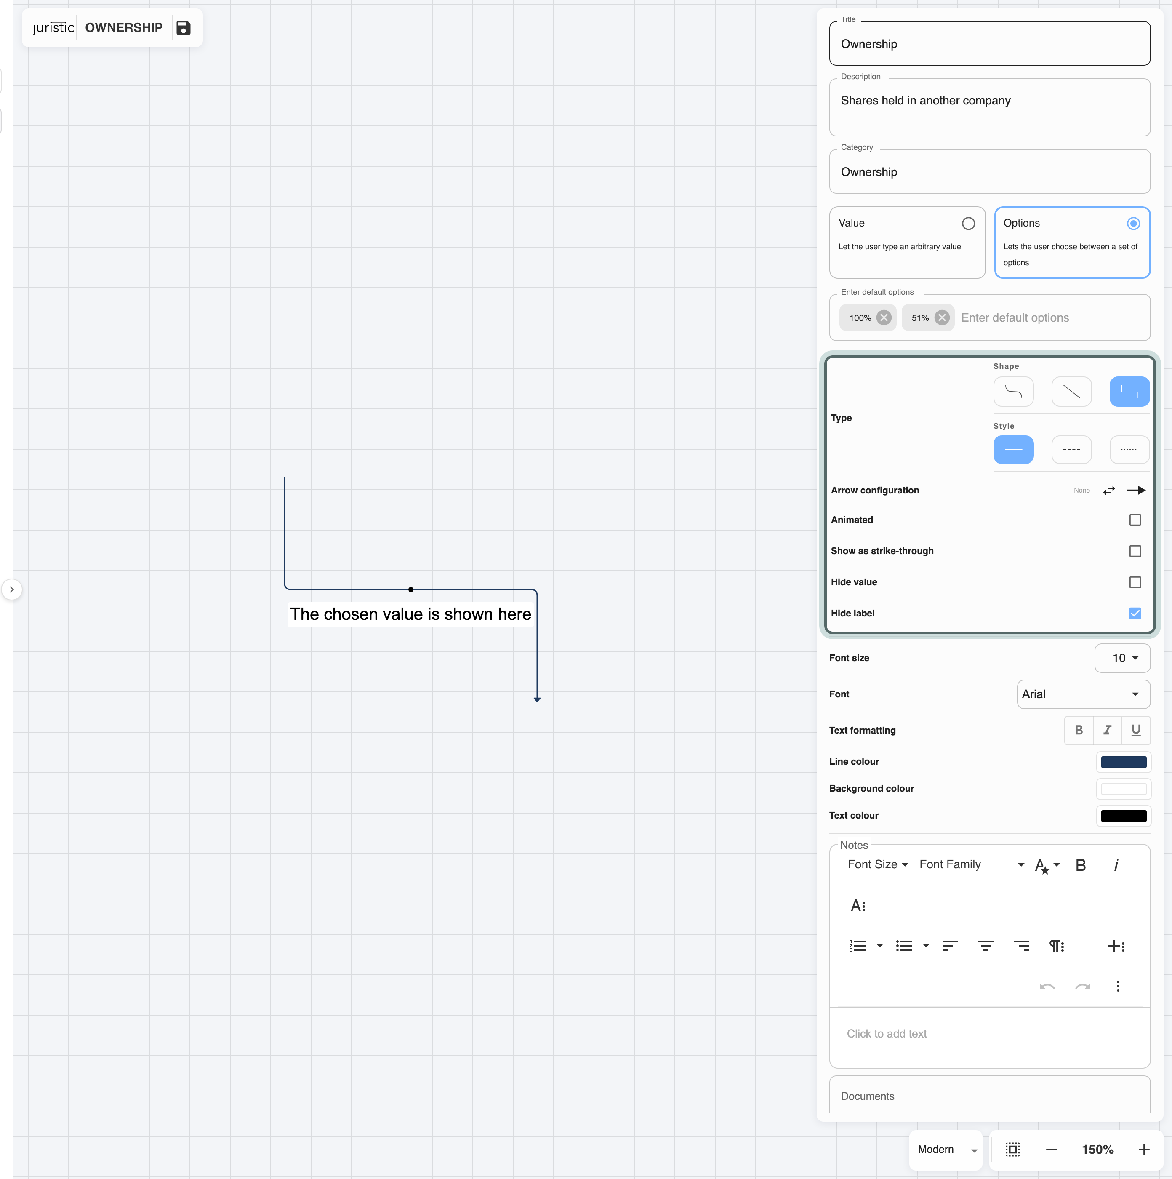The image size is (1172, 1179).
Task: Click the Notes redo button
Action: coord(1082,987)
